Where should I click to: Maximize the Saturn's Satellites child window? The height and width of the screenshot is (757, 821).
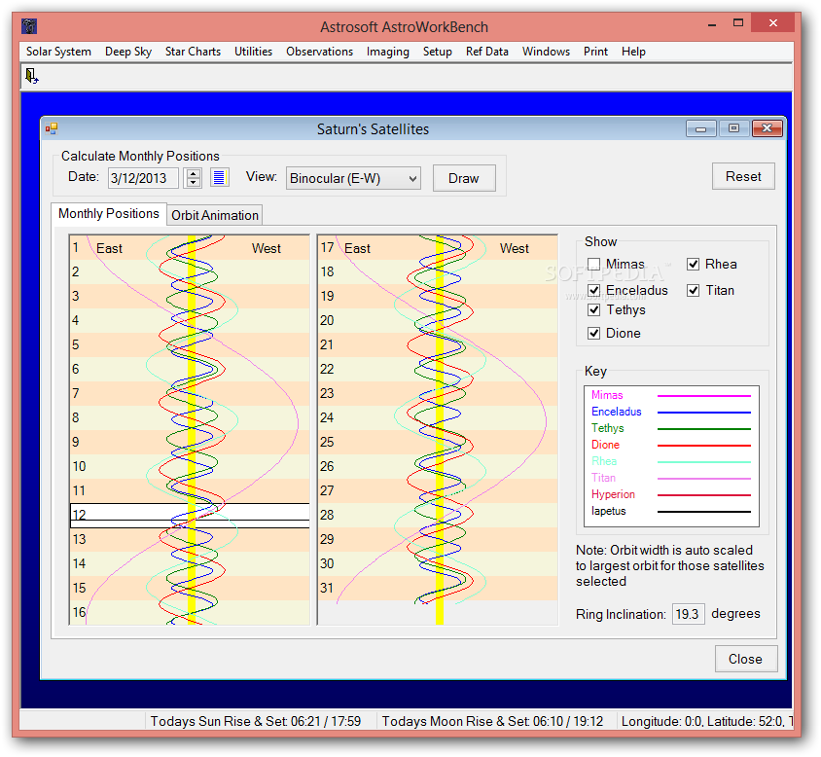[733, 128]
